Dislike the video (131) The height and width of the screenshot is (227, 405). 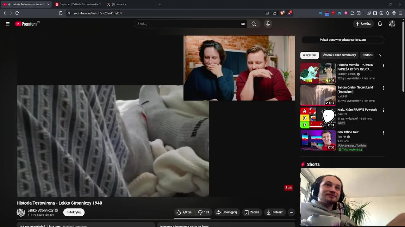tap(203, 212)
